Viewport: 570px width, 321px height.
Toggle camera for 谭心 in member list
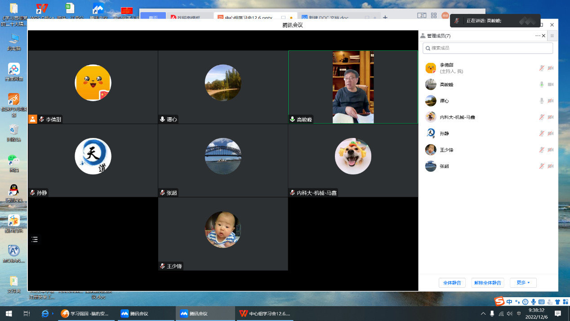pos(551,101)
